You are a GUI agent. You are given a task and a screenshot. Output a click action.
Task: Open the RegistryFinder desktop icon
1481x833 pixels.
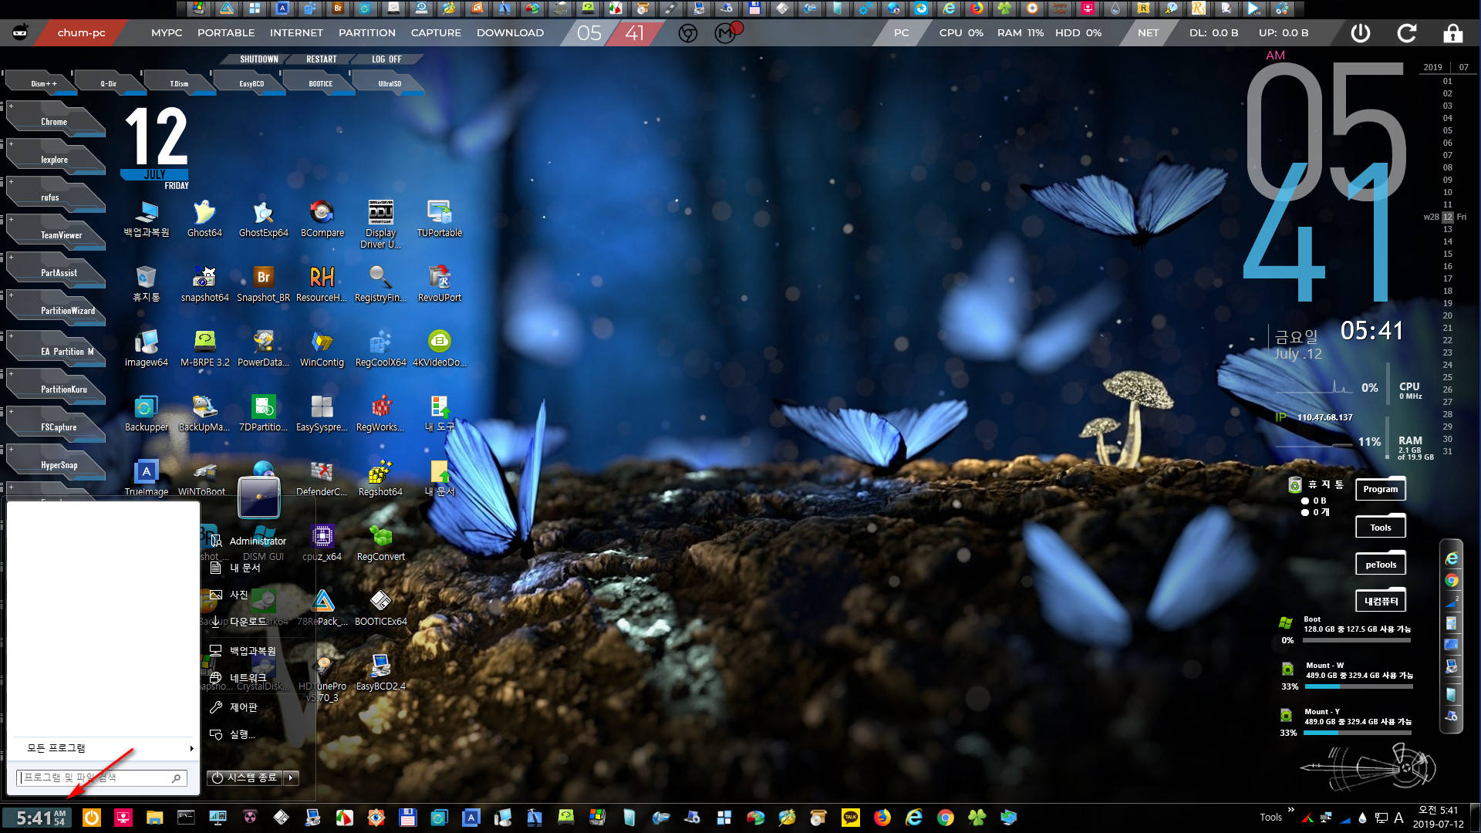click(380, 284)
